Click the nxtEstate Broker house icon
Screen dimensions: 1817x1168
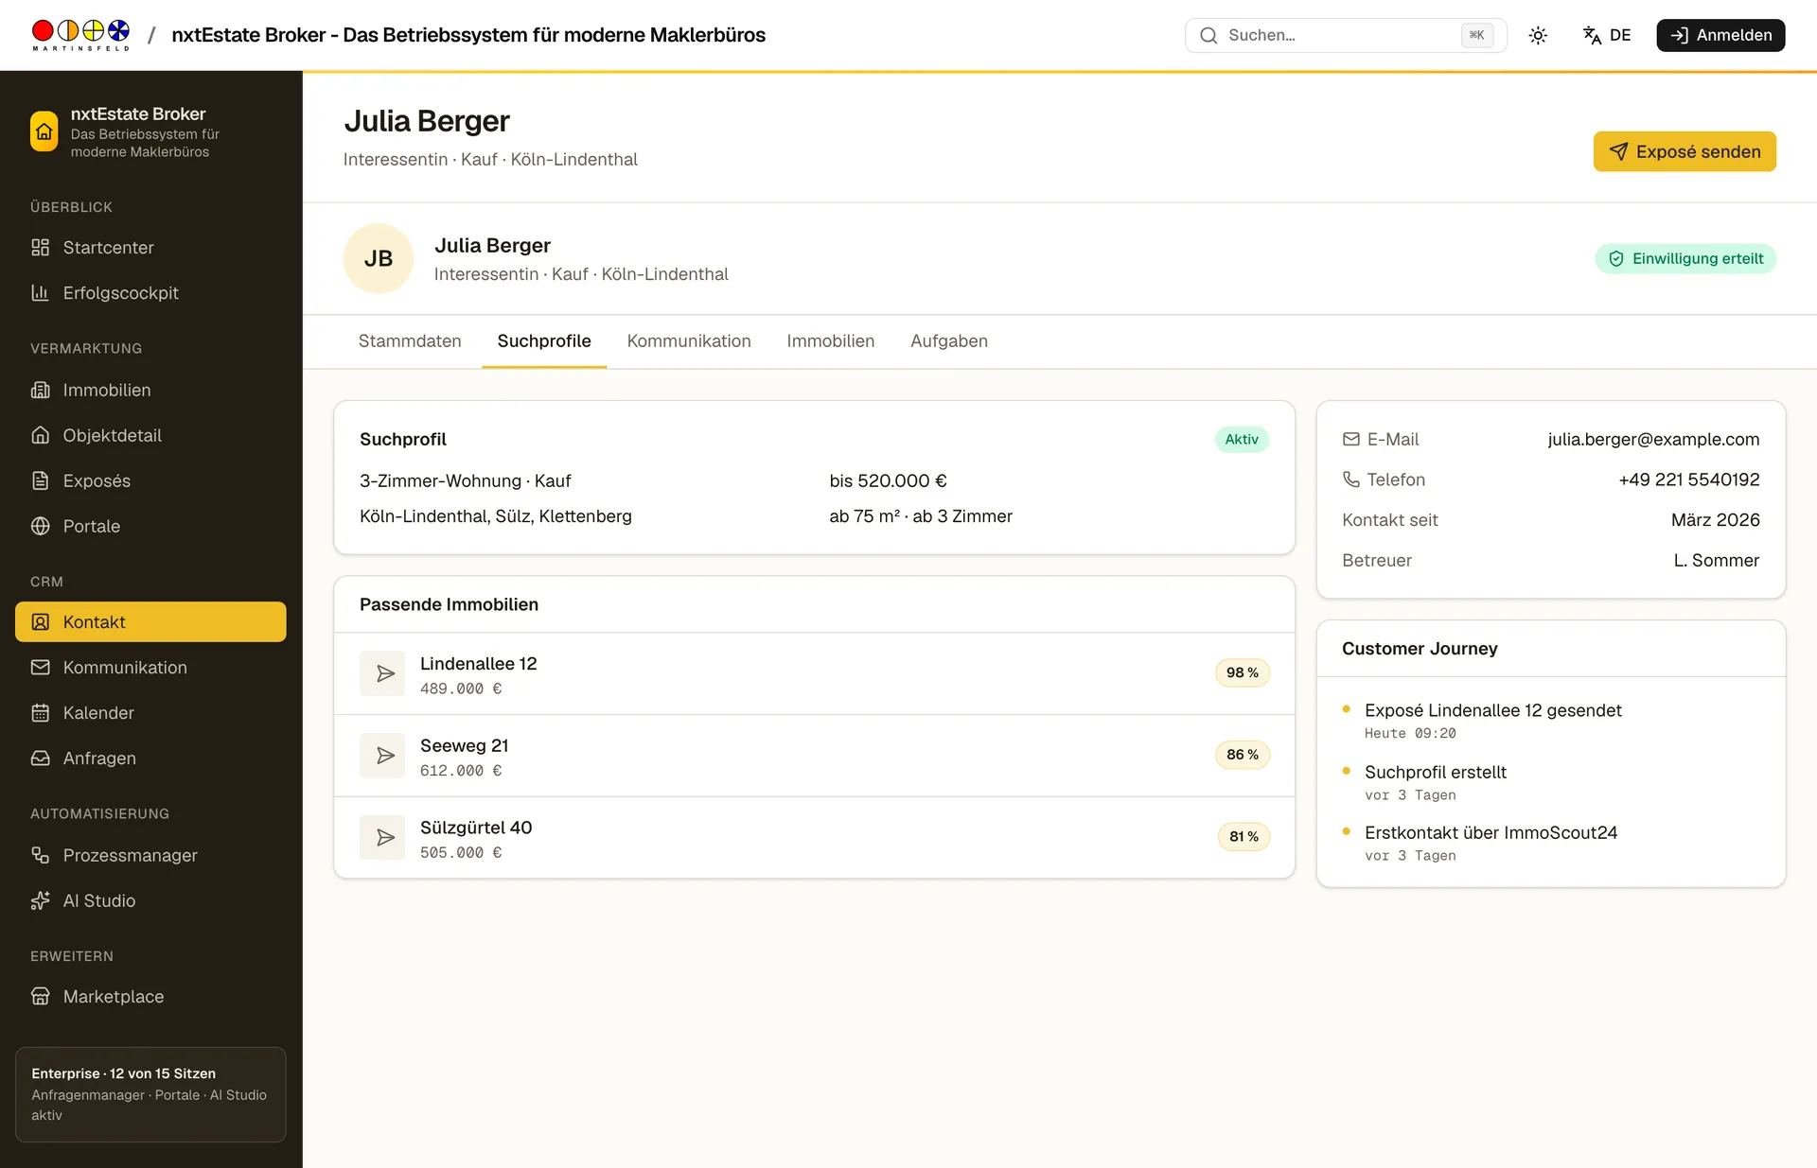[44, 131]
